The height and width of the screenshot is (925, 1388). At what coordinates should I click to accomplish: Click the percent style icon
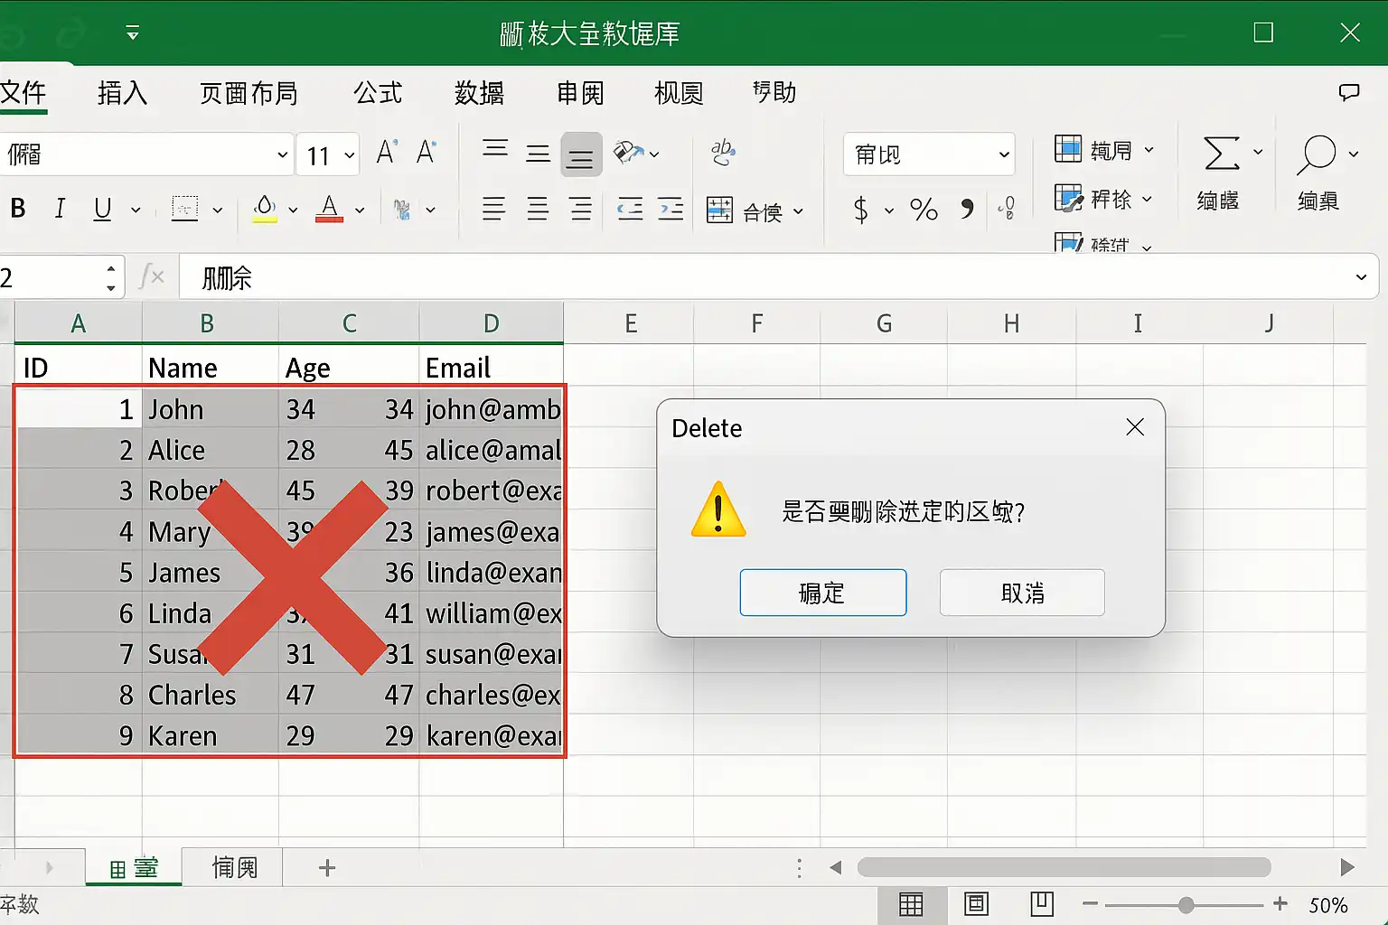[924, 210]
